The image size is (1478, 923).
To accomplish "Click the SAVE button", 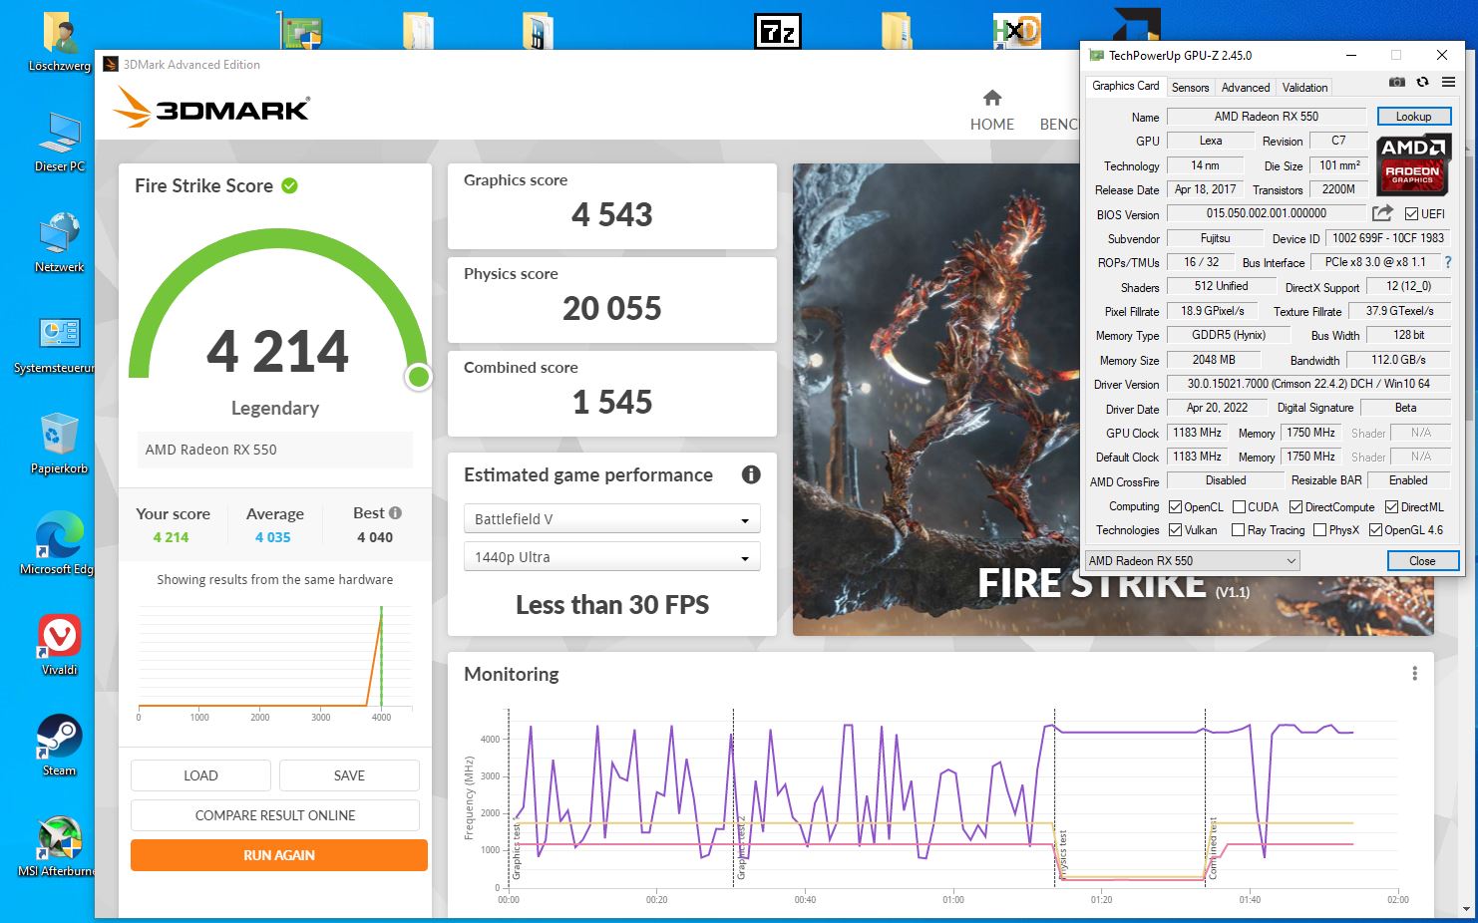I will (x=349, y=775).
